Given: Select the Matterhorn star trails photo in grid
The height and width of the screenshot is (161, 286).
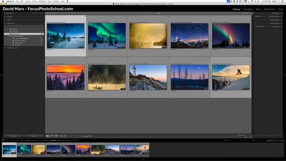Looking at the screenshot, I should click(x=189, y=36).
